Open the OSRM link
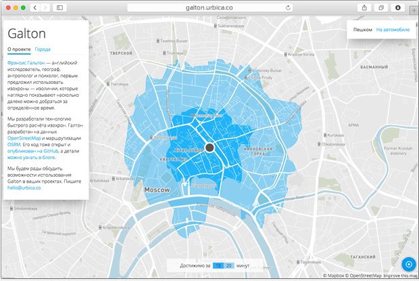 14,144
